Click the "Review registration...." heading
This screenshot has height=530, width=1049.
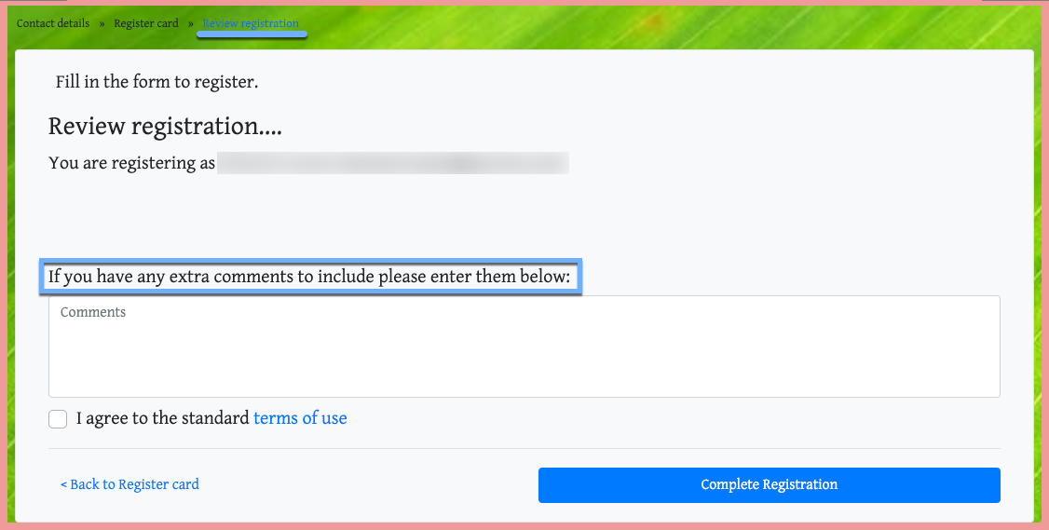pos(165,126)
